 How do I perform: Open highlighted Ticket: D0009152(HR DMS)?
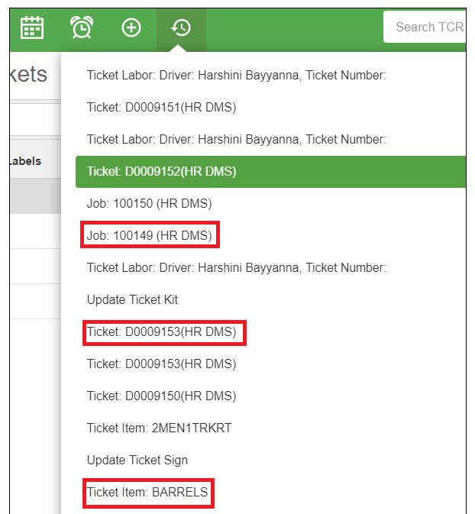[x=161, y=172]
